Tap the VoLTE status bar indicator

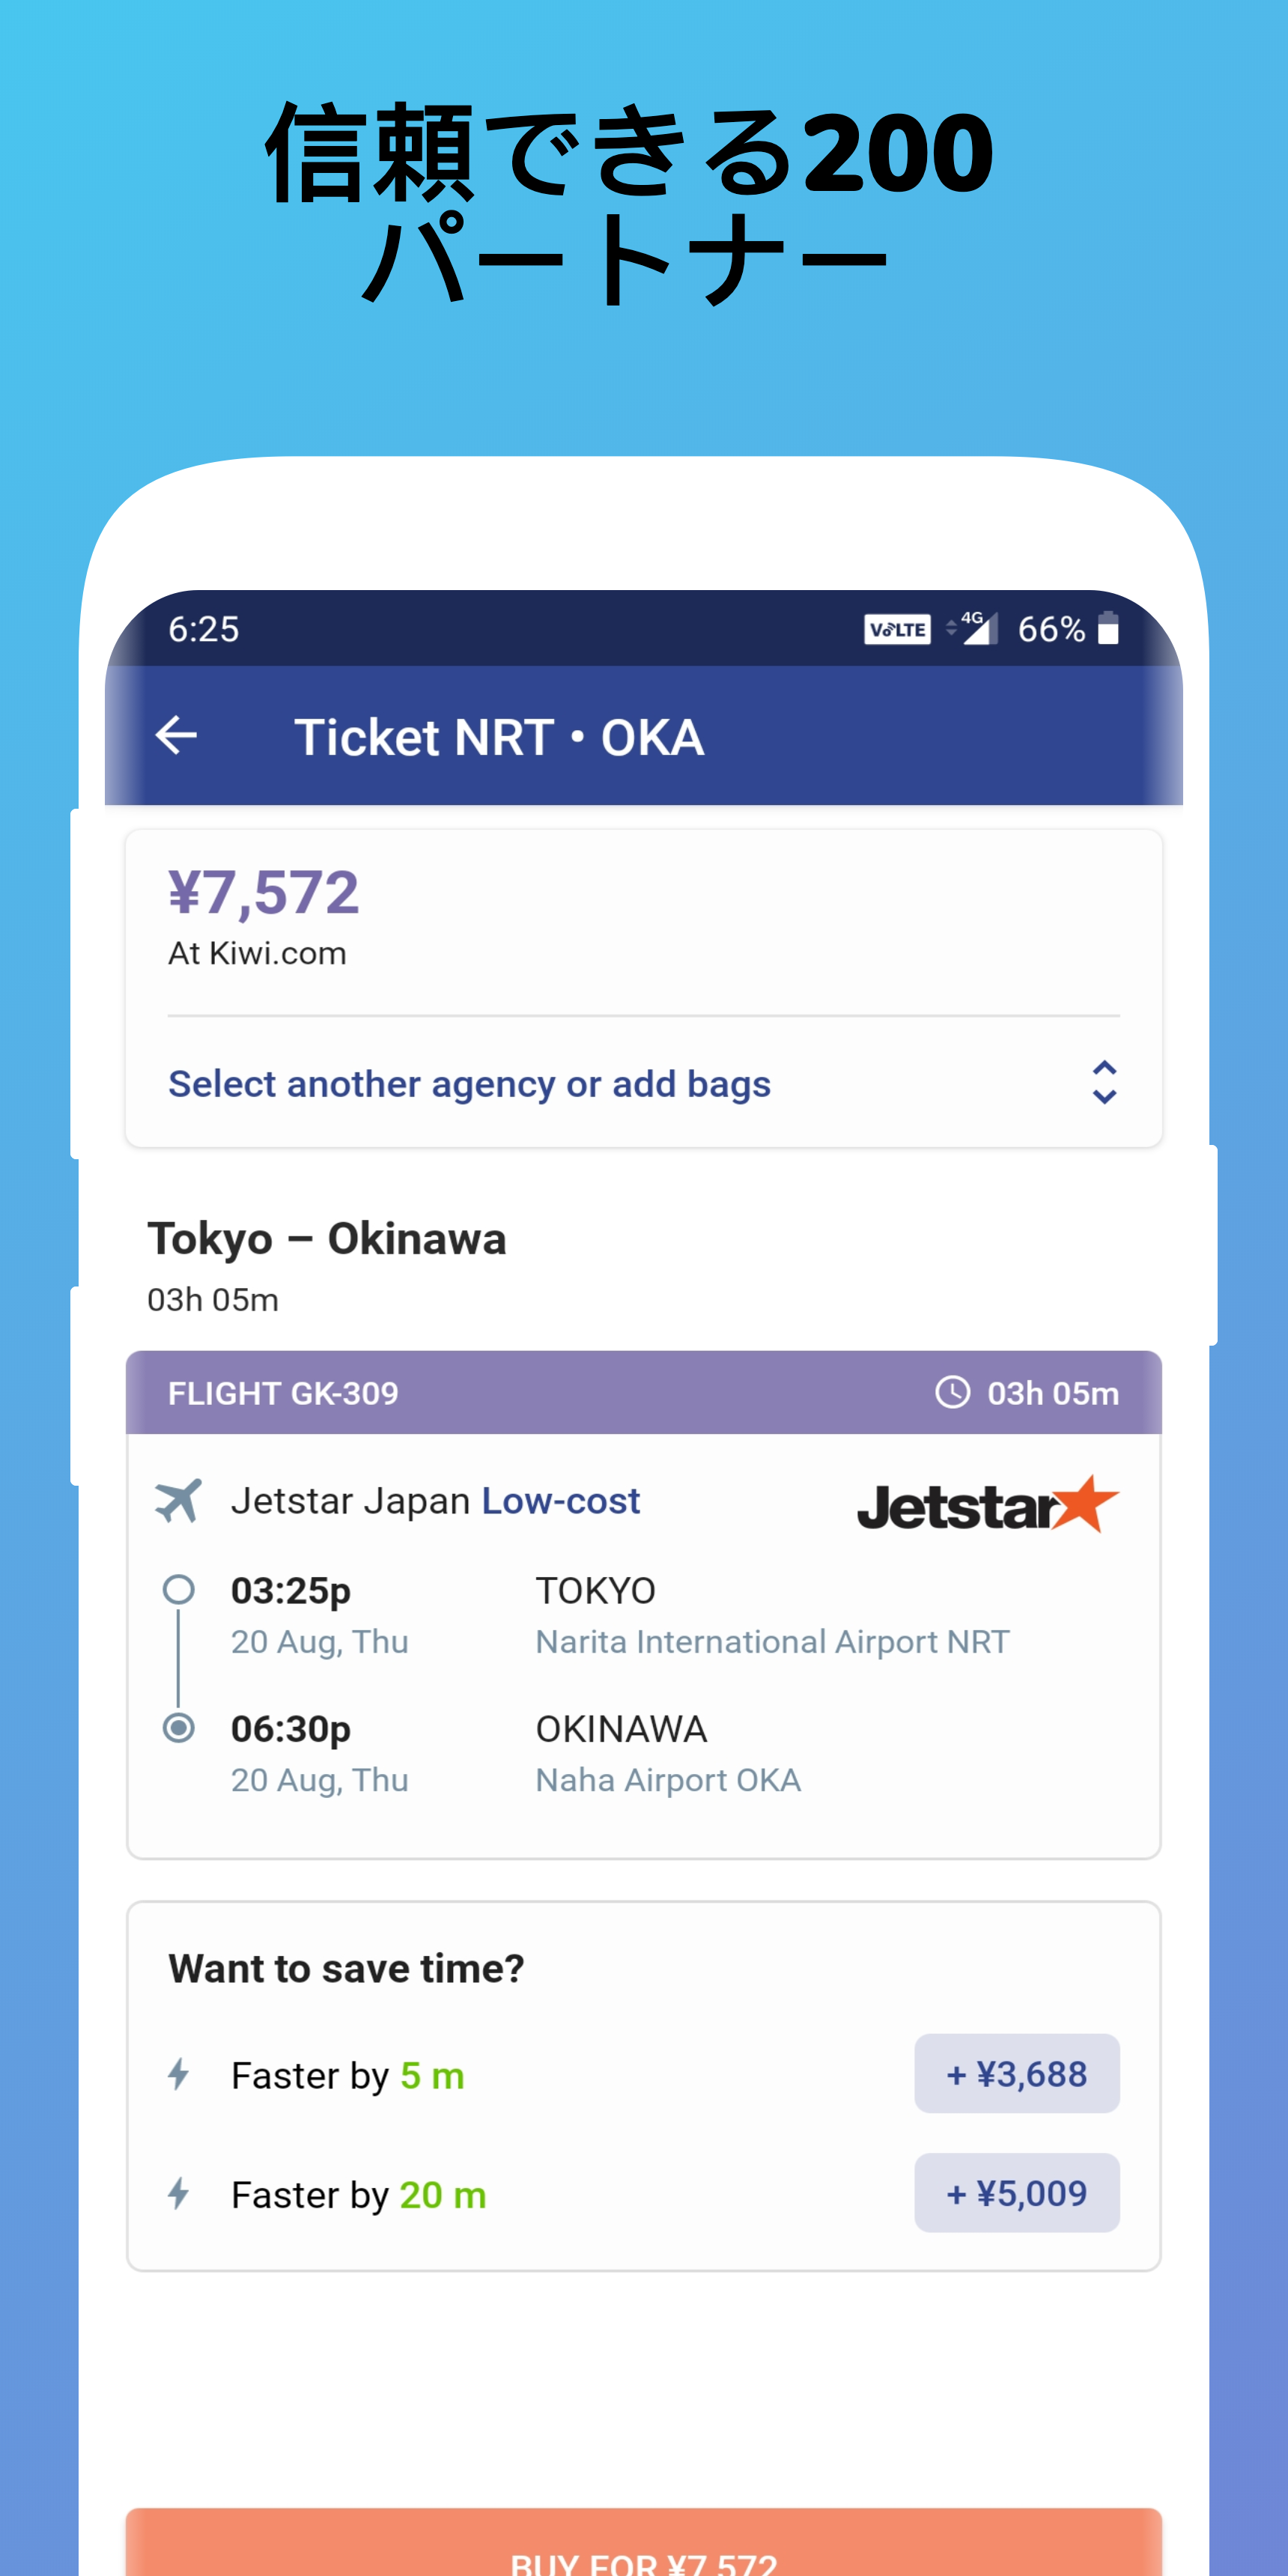click(x=897, y=629)
